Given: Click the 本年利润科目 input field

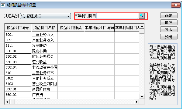Looking at the screenshot, I should tap(117, 16).
